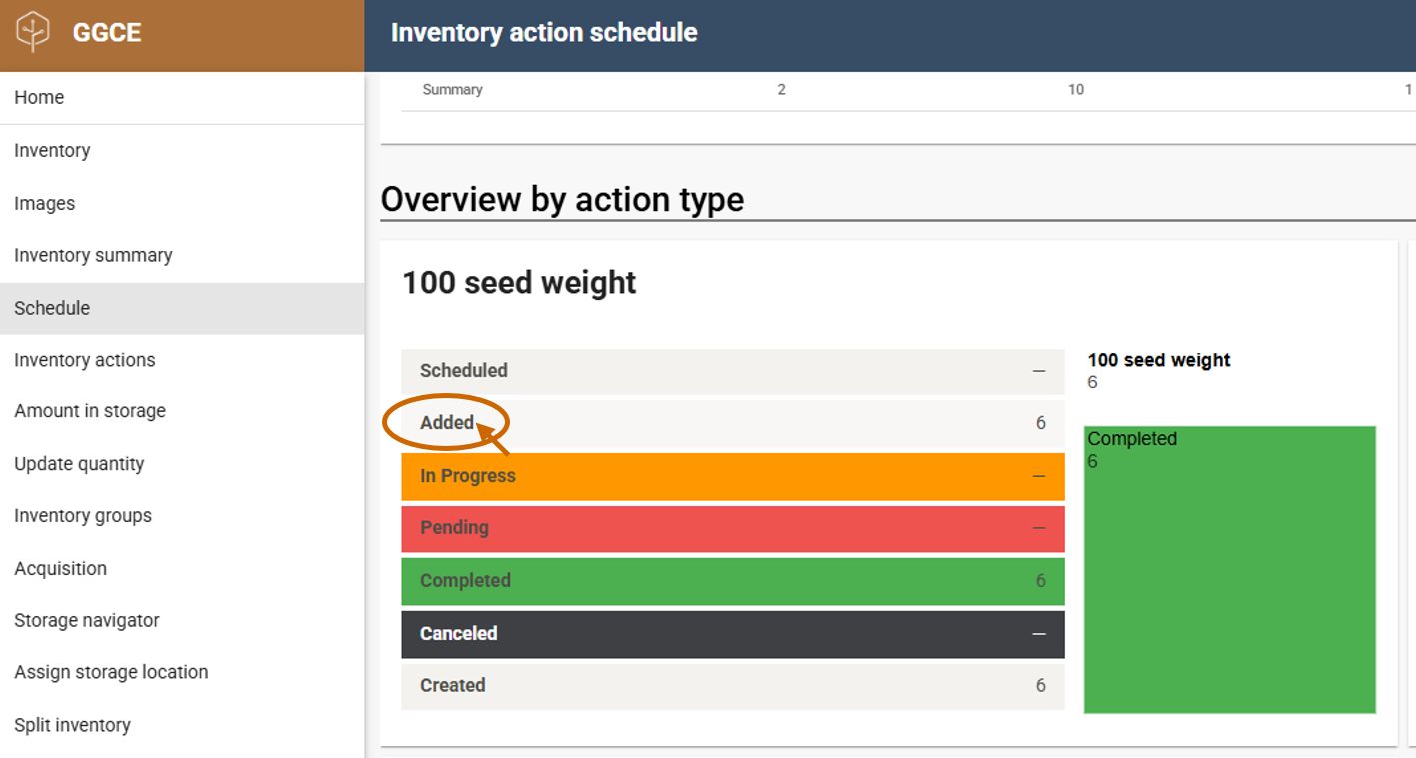Viewport: 1416px width, 758px height.
Task: Select Inventory summary in sidebar
Action: coord(93,255)
